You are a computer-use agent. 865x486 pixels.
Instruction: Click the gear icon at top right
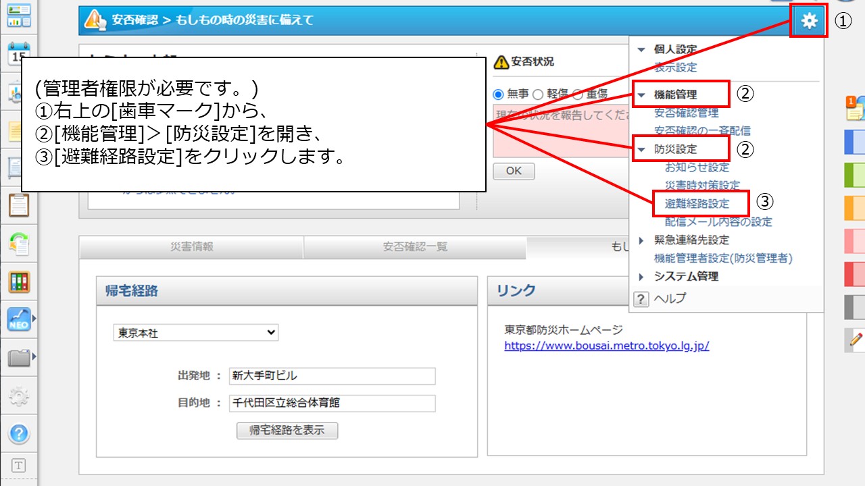point(808,20)
